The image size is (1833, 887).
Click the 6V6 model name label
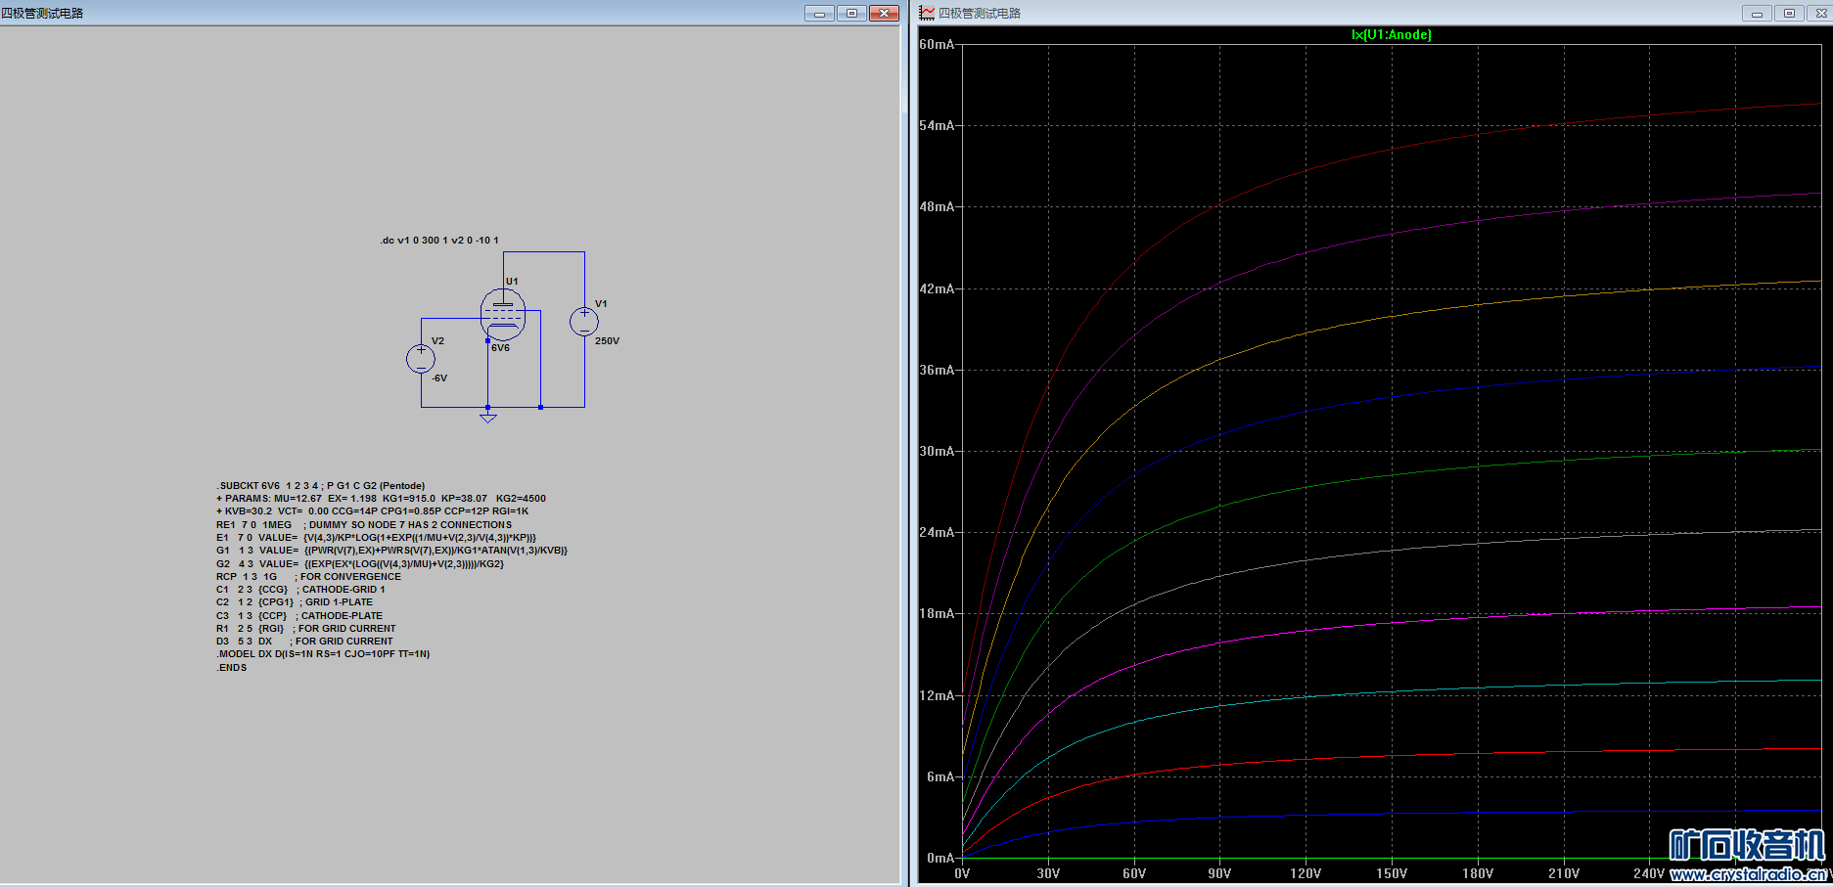(500, 348)
